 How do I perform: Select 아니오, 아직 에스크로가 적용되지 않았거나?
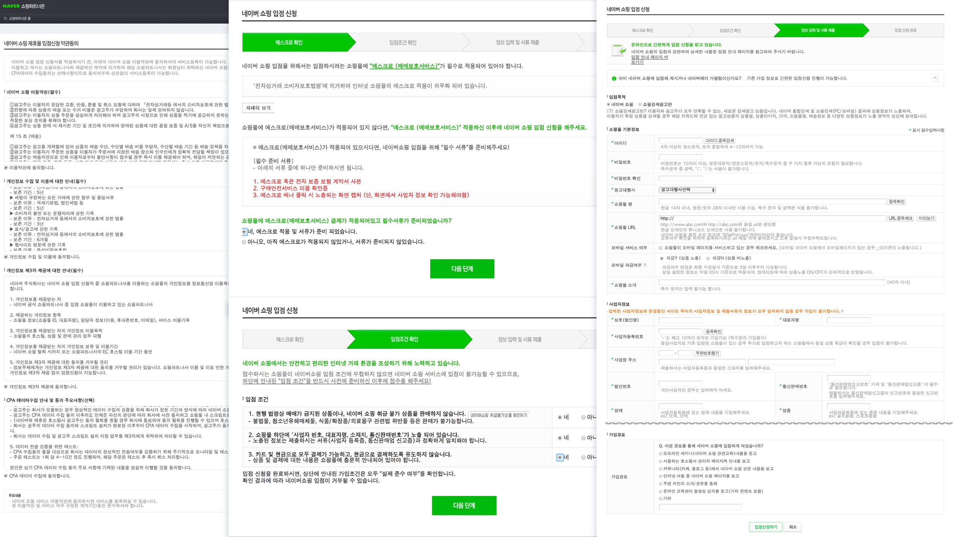click(244, 242)
